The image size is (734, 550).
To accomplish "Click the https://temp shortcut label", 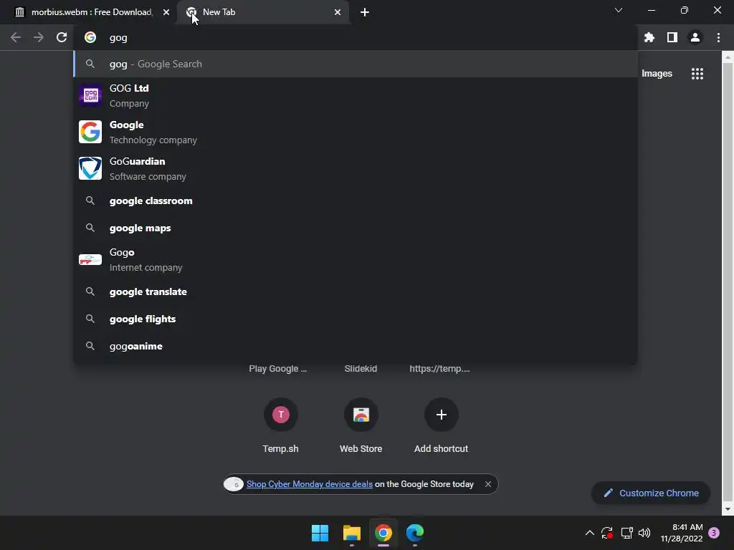I will 439,369.
